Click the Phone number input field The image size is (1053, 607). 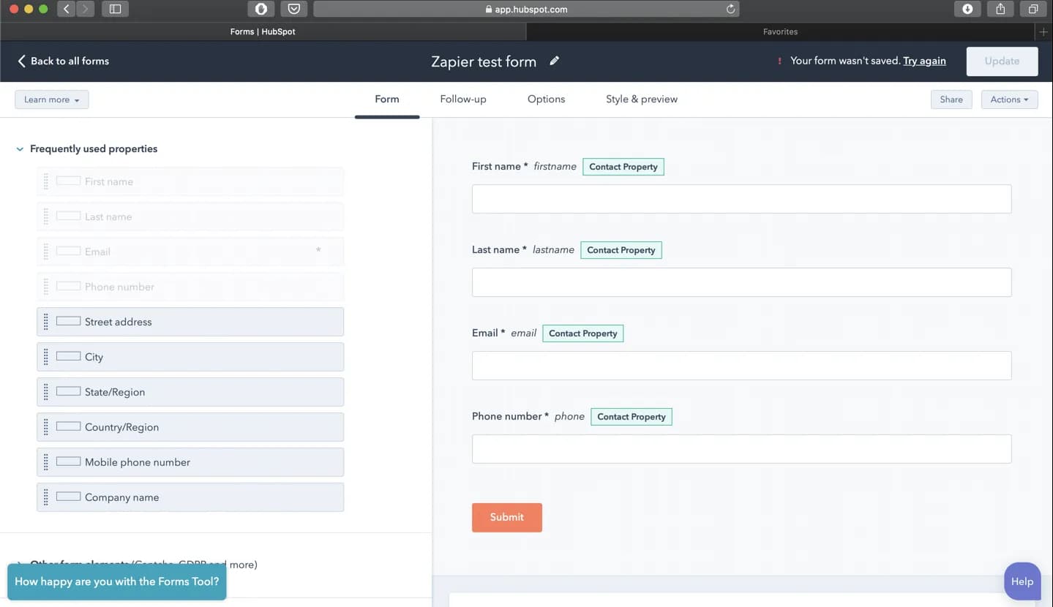click(741, 449)
